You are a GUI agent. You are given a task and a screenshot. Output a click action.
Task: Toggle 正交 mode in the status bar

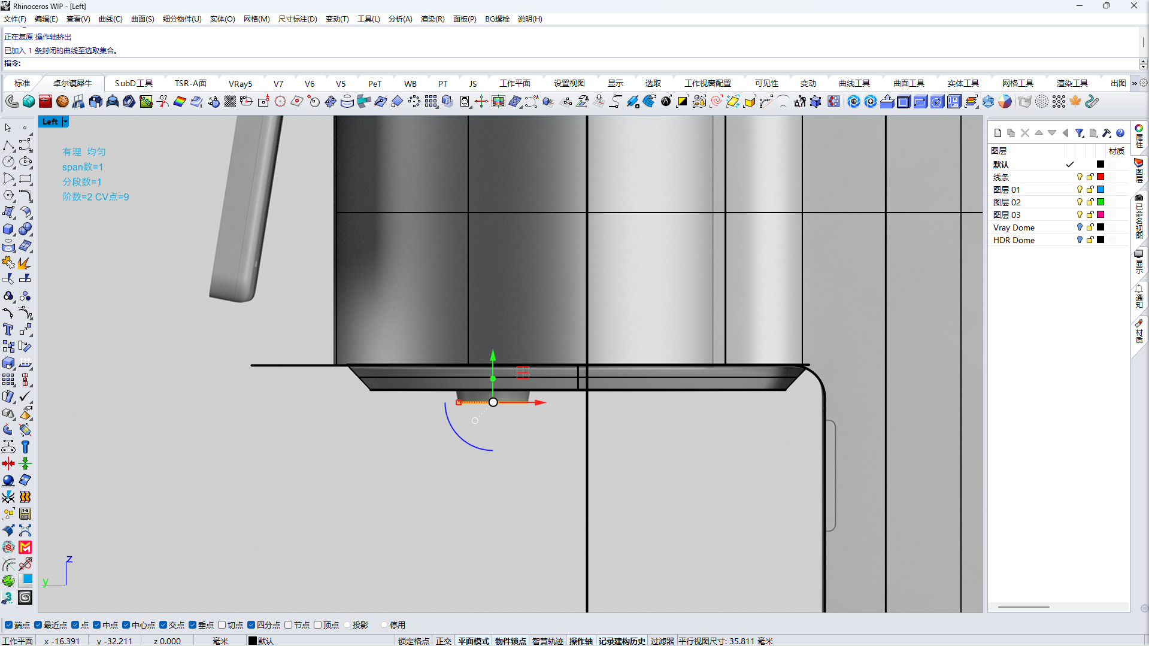[x=444, y=641]
